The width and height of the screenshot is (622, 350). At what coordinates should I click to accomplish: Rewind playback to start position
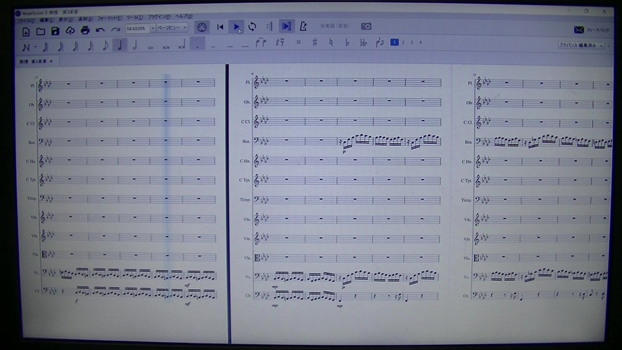click(x=220, y=27)
